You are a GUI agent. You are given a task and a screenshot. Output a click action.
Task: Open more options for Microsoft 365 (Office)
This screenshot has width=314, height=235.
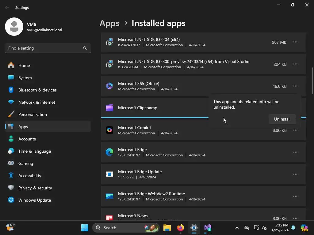coord(295,86)
